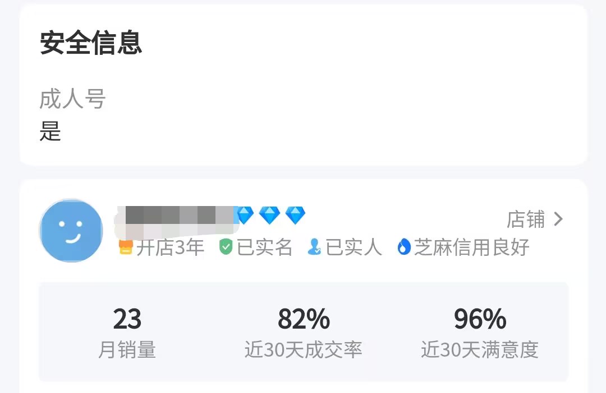Click the 是 value under 成人号
606x393 pixels.
(x=50, y=132)
